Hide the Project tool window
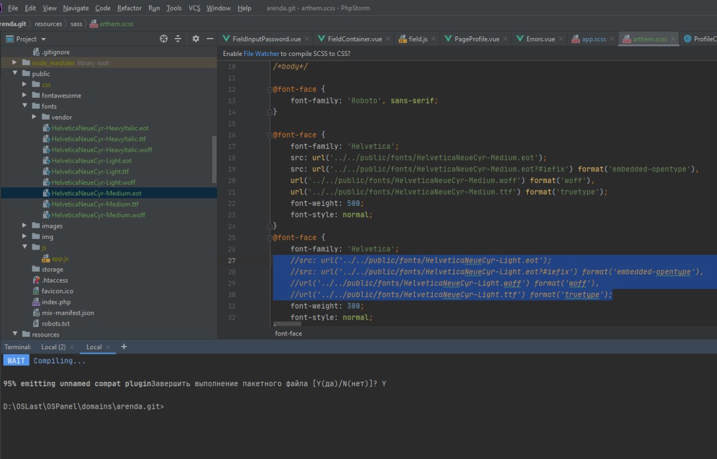The height and width of the screenshot is (459, 717). (x=210, y=39)
